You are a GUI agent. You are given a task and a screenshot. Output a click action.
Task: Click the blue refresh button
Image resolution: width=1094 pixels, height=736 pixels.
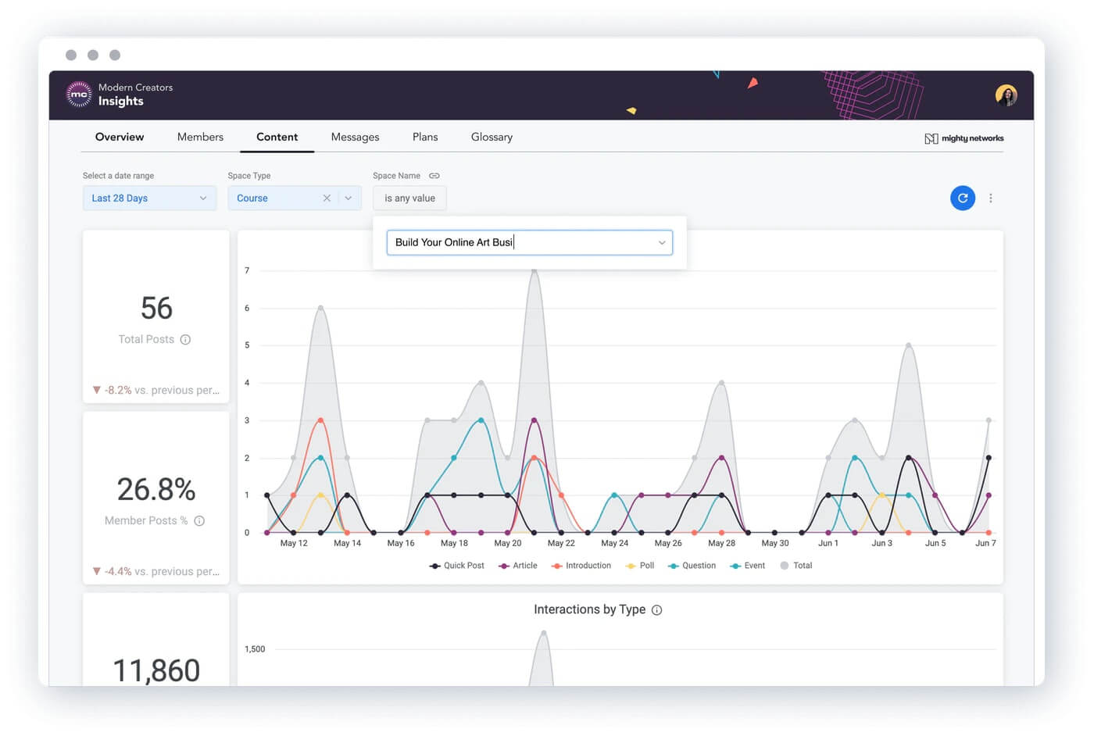963,198
